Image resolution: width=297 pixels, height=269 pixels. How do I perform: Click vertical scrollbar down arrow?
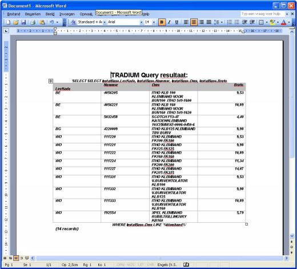292,236
